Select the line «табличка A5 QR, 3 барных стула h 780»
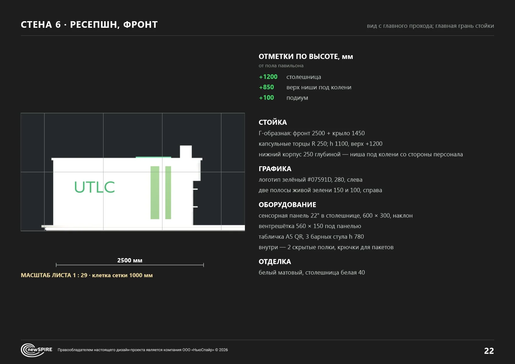Image resolution: width=515 pixels, height=364 pixels. [311, 237]
